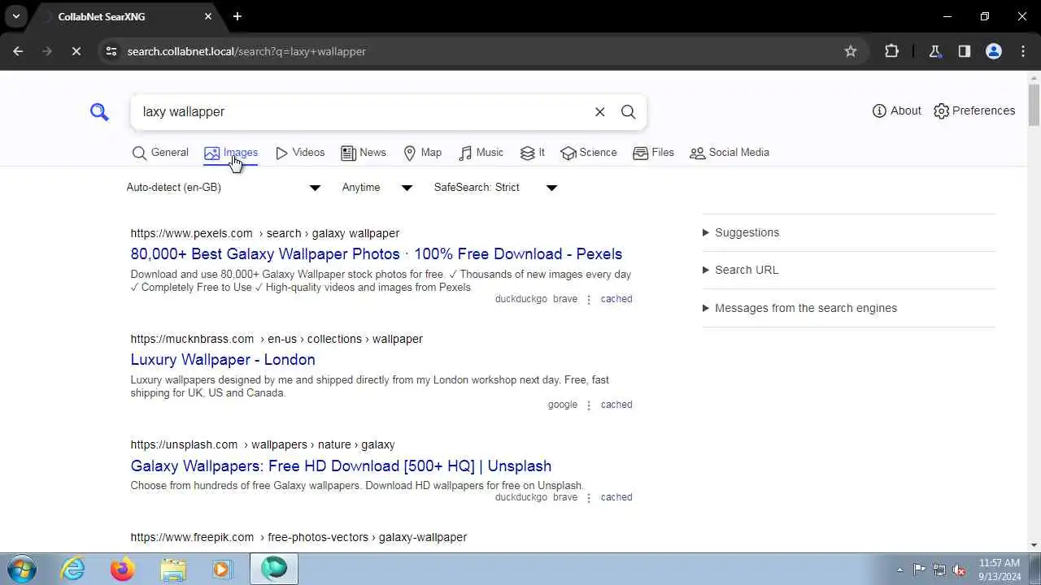Open Preferences with the gear link

974,110
